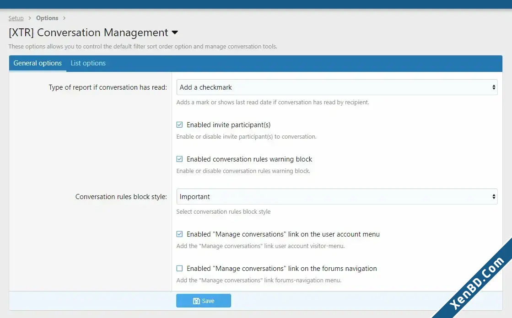Viewport: 512px width, 318px height.
Task: Toggle Manage conversations link on user account menu
Action: pyautogui.click(x=180, y=234)
